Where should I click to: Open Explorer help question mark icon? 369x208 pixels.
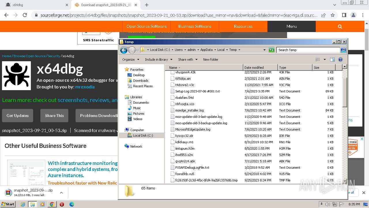(x=340, y=60)
